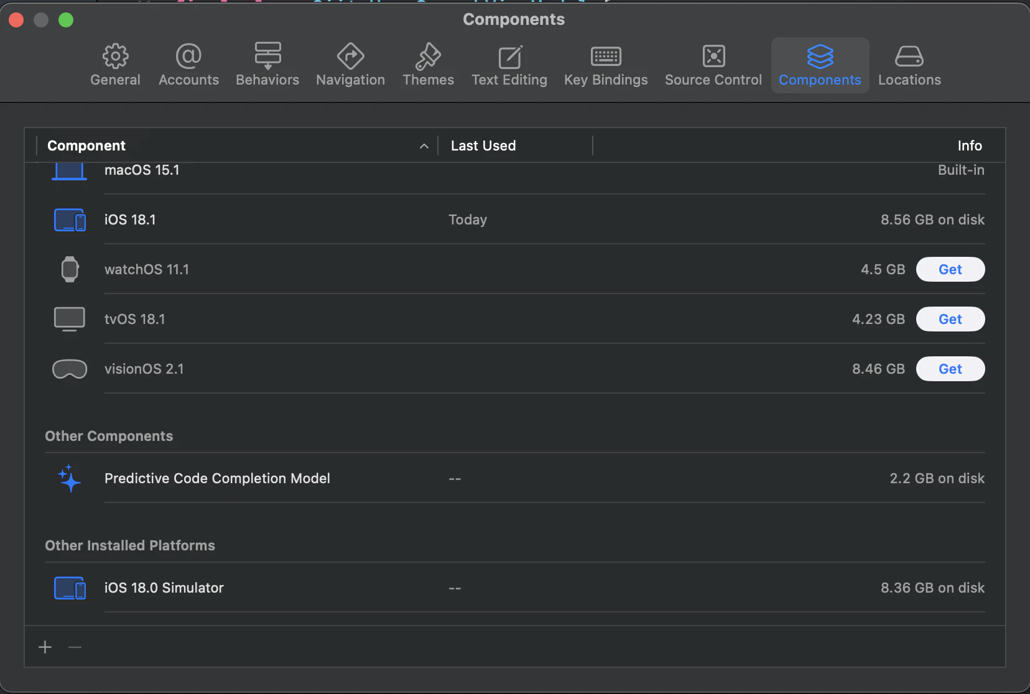Viewport: 1030px width, 694px height.
Task: Add a component with the plus button
Action: pos(45,647)
